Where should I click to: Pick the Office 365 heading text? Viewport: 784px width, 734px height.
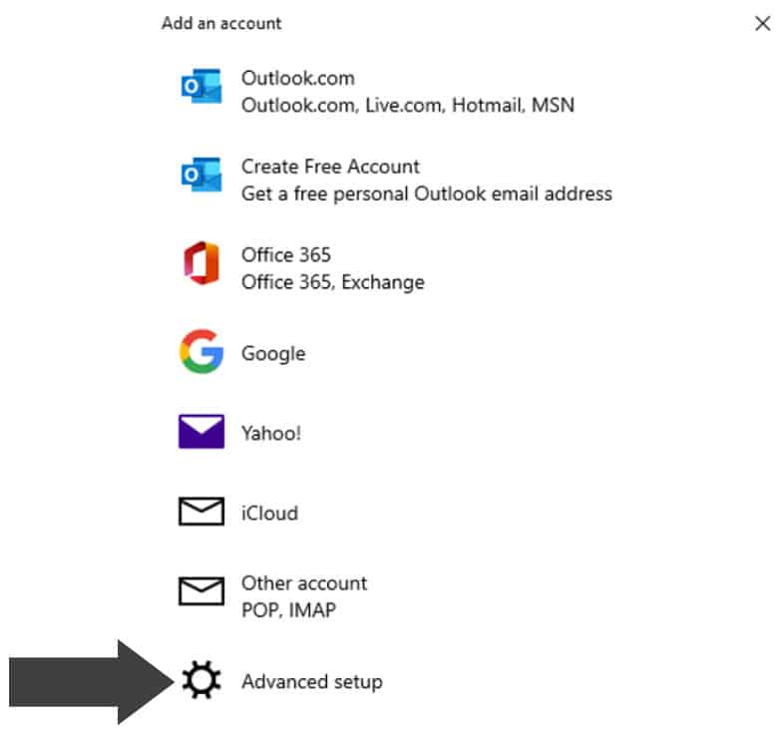pyautogui.click(x=285, y=254)
